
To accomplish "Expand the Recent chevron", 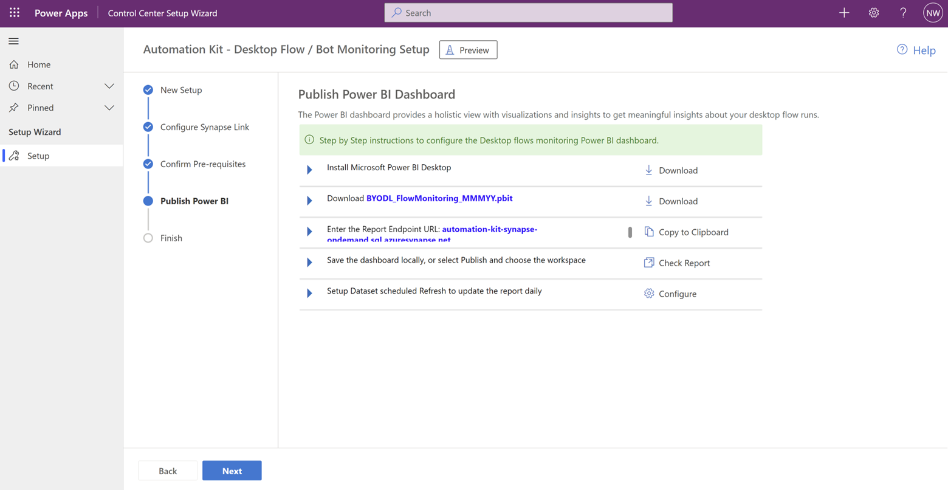I will click(109, 86).
